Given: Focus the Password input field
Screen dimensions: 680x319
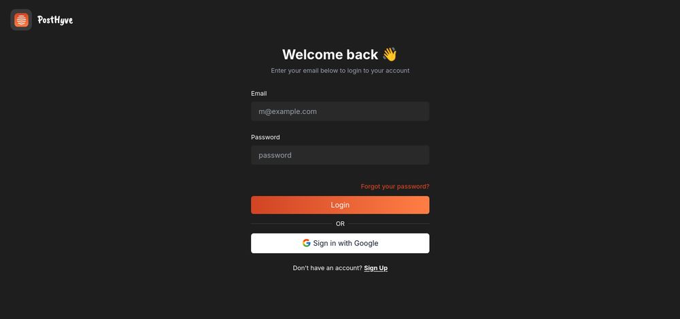Looking at the screenshot, I should tap(340, 155).
